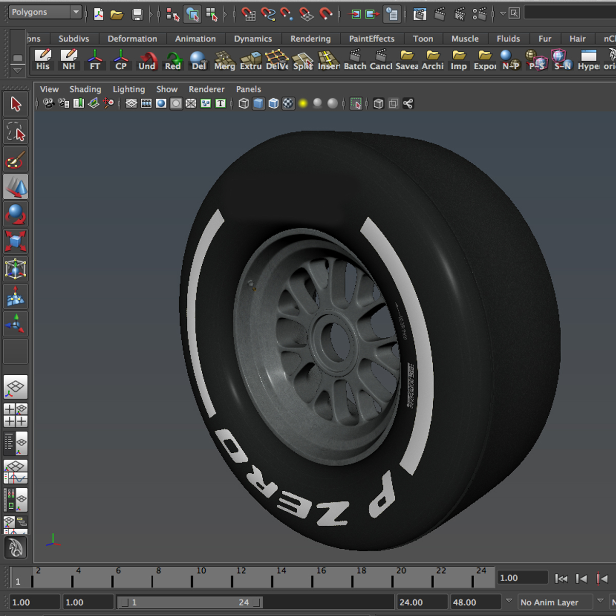Switch to the Animation shelf tab
This screenshot has width=616, height=616.
tap(195, 38)
